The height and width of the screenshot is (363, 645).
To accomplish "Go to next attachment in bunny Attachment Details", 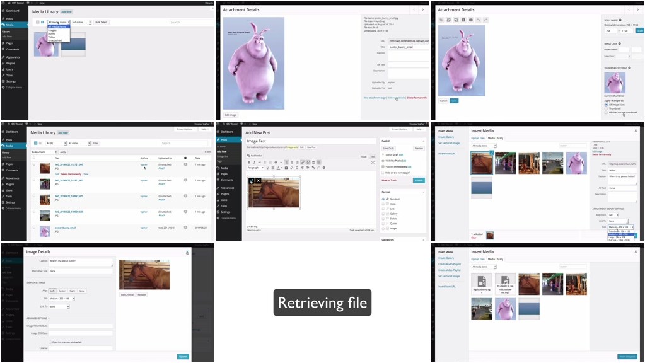I will (x=423, y=10).
